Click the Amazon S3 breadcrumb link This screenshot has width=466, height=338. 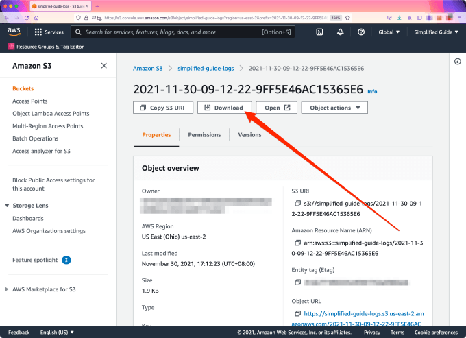(x=148, y=69)
